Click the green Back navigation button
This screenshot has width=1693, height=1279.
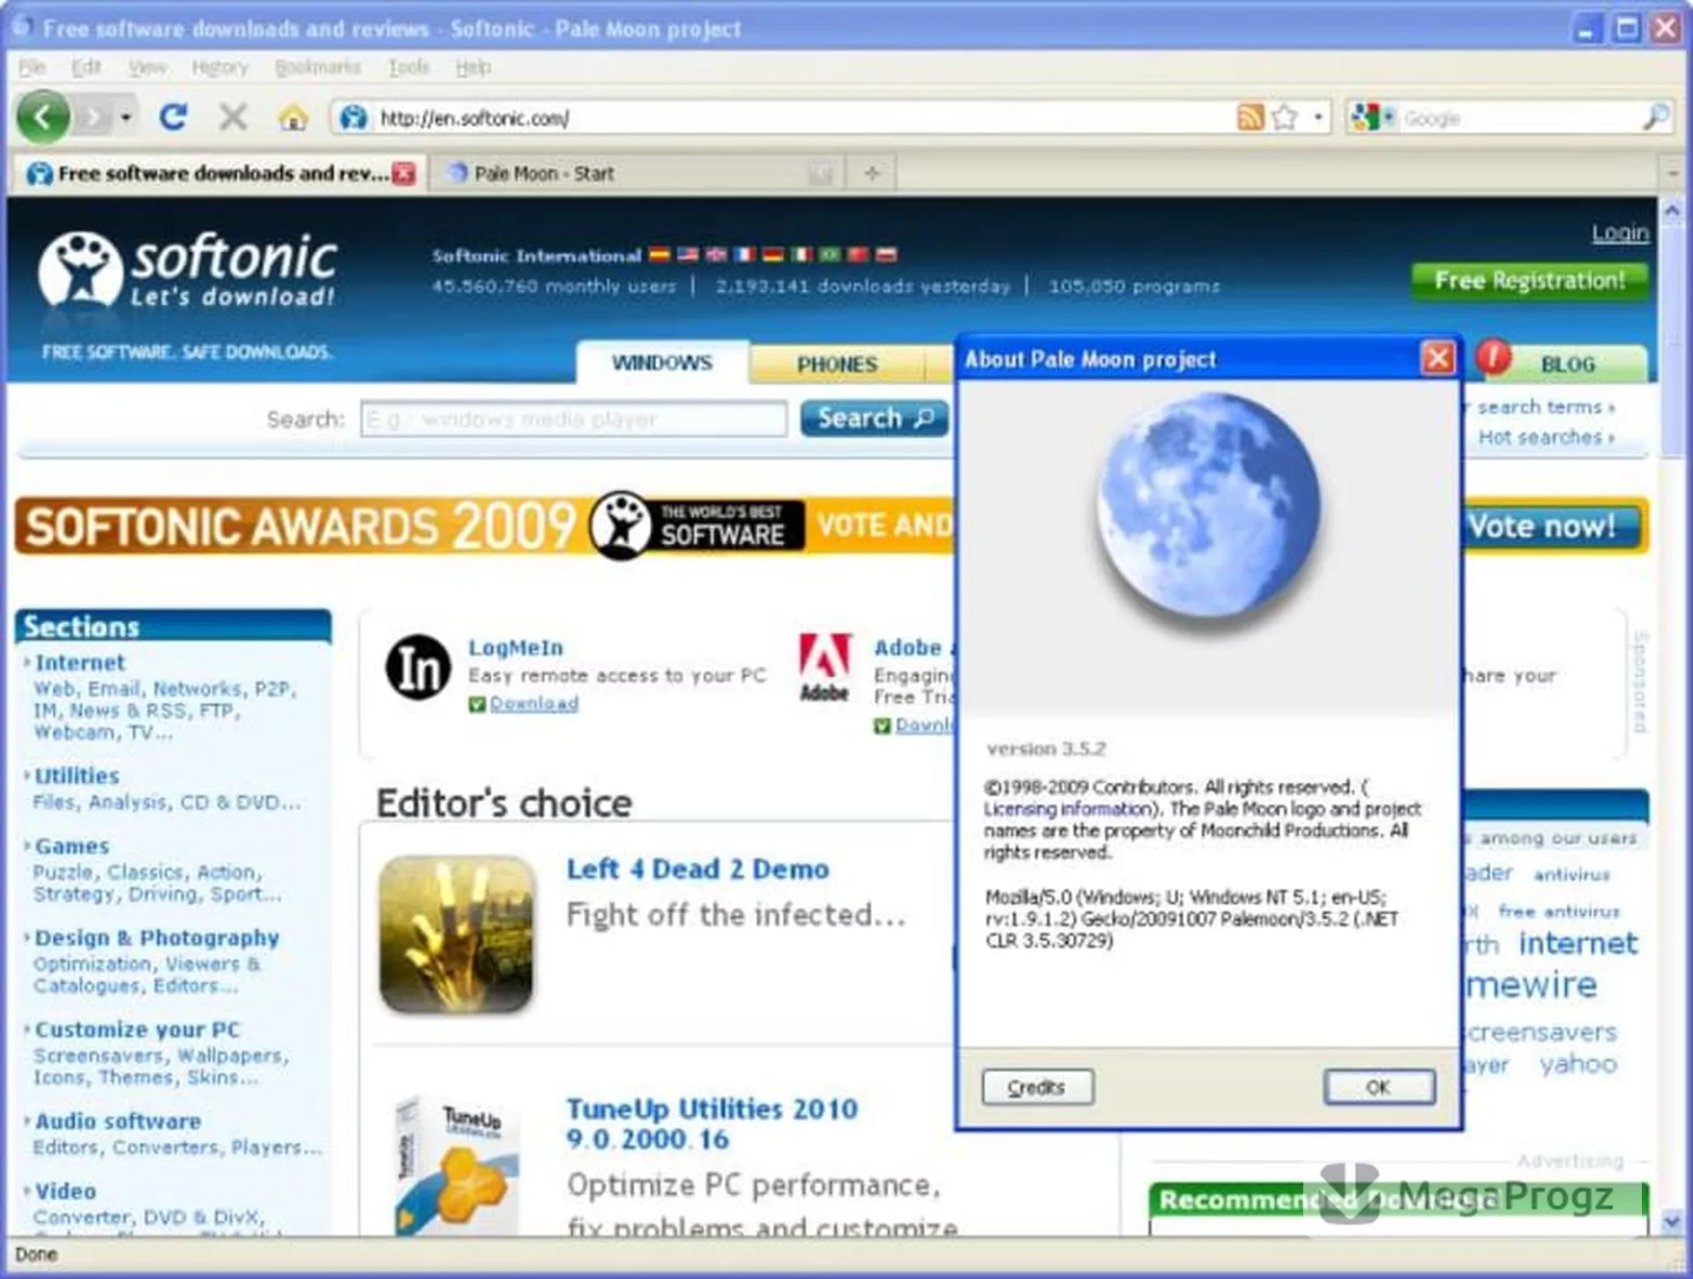(43, 115)
